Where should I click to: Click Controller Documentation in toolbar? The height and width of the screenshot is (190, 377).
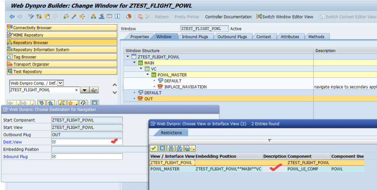[228, 17]
